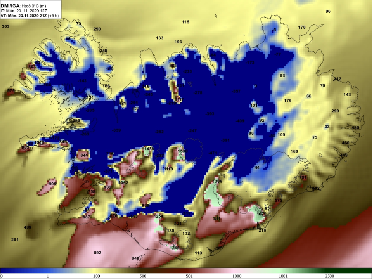Click the map value 1679
Image resolution: width=372 pixels, height=279 pixels.
pos(262,214)
